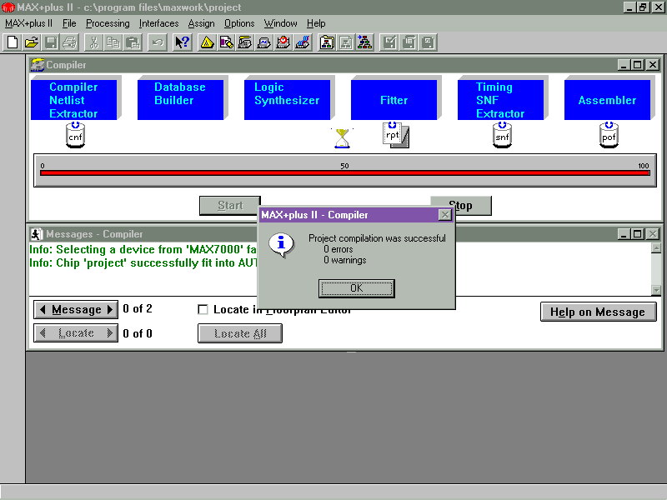Minimize the Compiler child window

(624, 65)
